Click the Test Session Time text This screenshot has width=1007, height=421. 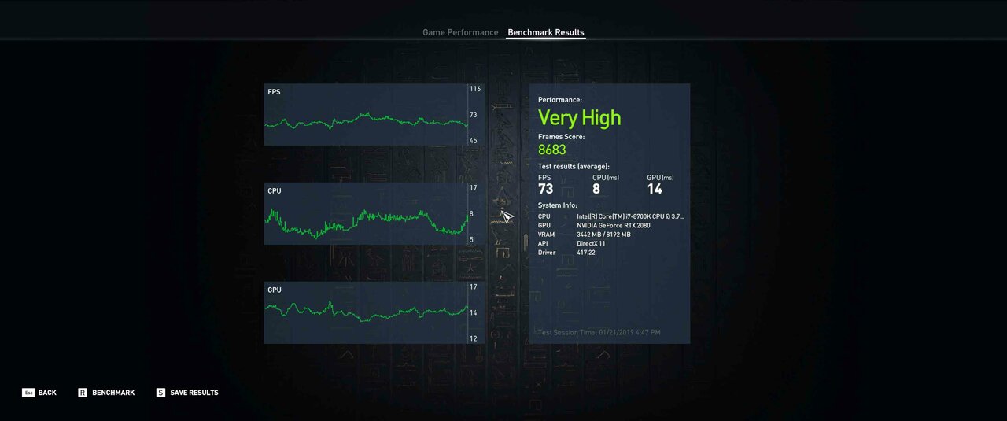(599, 333)
